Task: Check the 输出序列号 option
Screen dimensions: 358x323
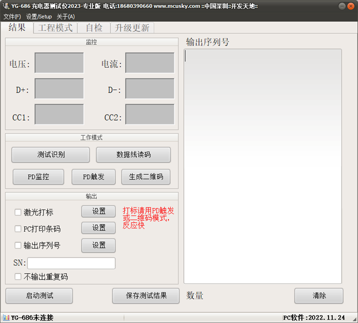Action: [x=18, y=245]
